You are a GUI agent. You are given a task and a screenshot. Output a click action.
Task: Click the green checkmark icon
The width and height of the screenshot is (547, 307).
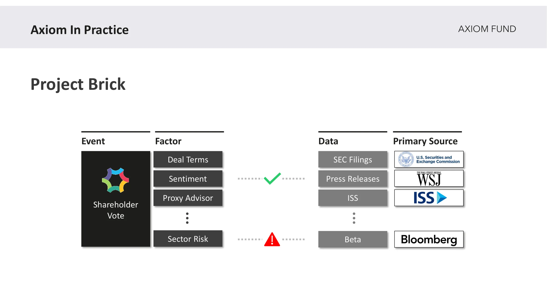[x=272, y=178]
